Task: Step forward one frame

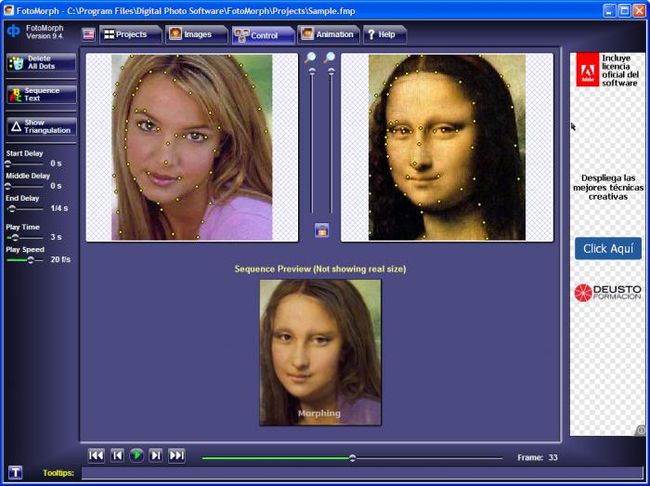Action: tap(156, 455)
